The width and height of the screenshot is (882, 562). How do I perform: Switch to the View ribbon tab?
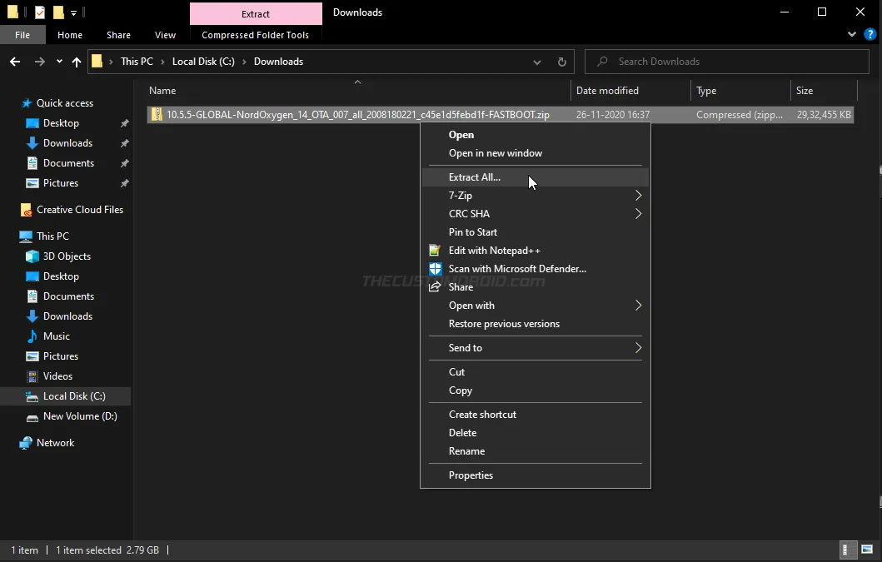click(165, 34)
